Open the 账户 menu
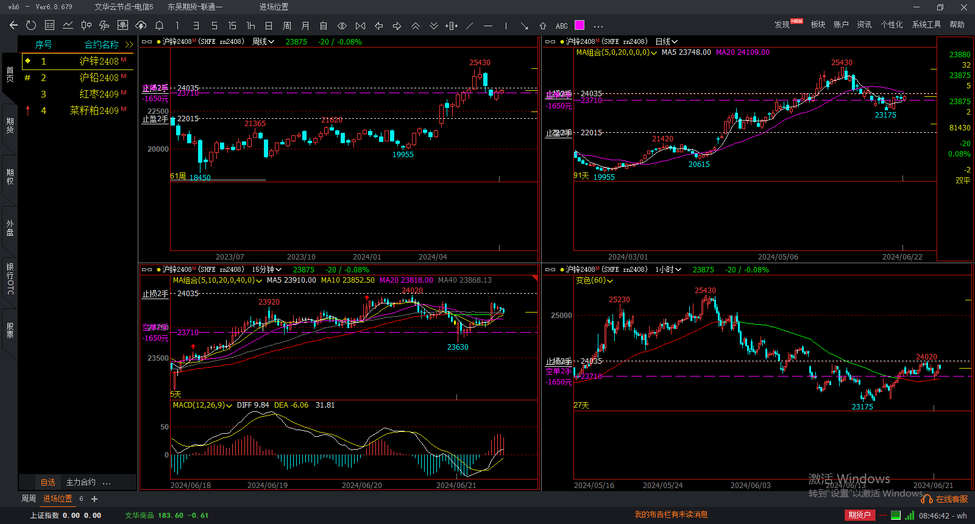975x524 pixels. (841, 24)
